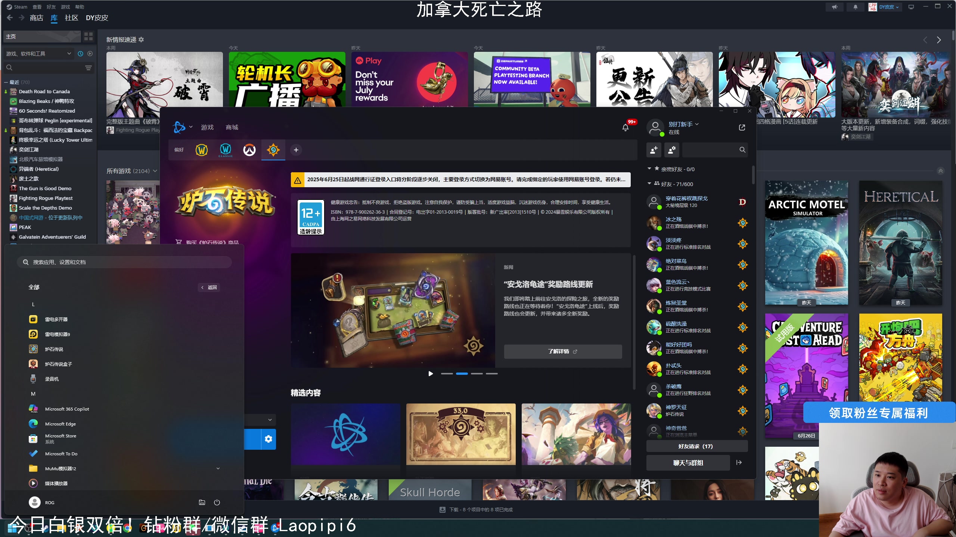
Task: Open Steam notifications bell
Action: pos(855,7)
